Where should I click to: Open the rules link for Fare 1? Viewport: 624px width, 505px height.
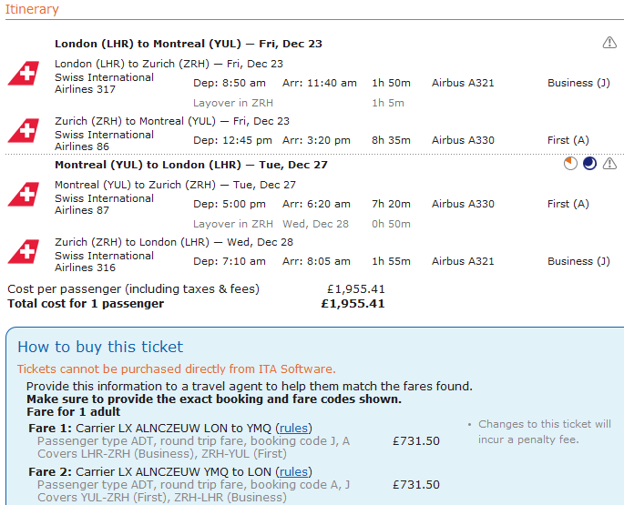tap(293, 428)
